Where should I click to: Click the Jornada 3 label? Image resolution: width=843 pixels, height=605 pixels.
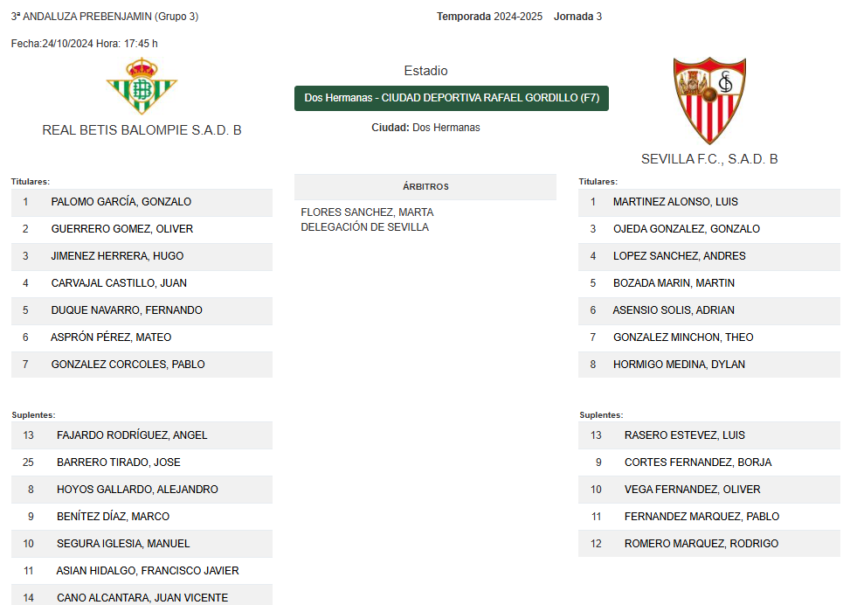578,17
